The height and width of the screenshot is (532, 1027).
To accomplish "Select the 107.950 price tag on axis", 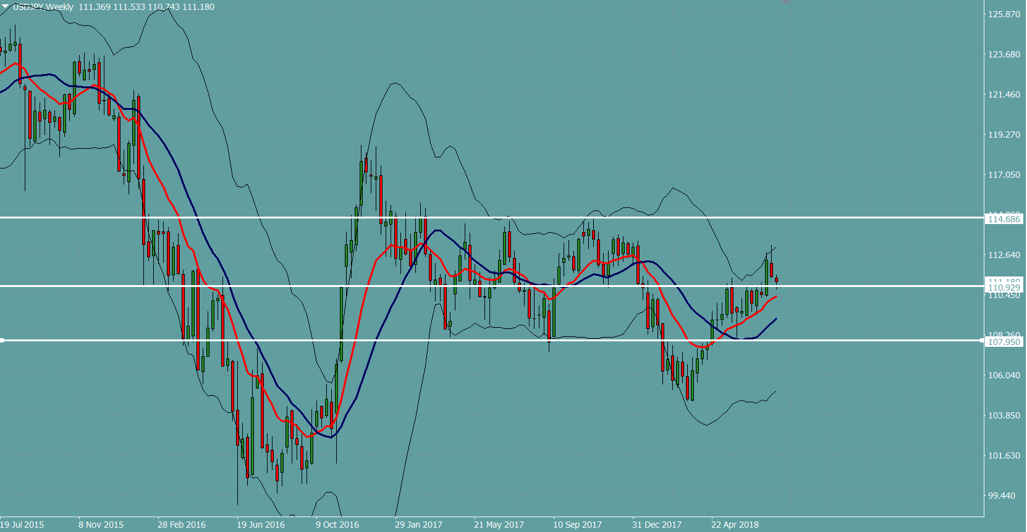I will [1004, 342].
